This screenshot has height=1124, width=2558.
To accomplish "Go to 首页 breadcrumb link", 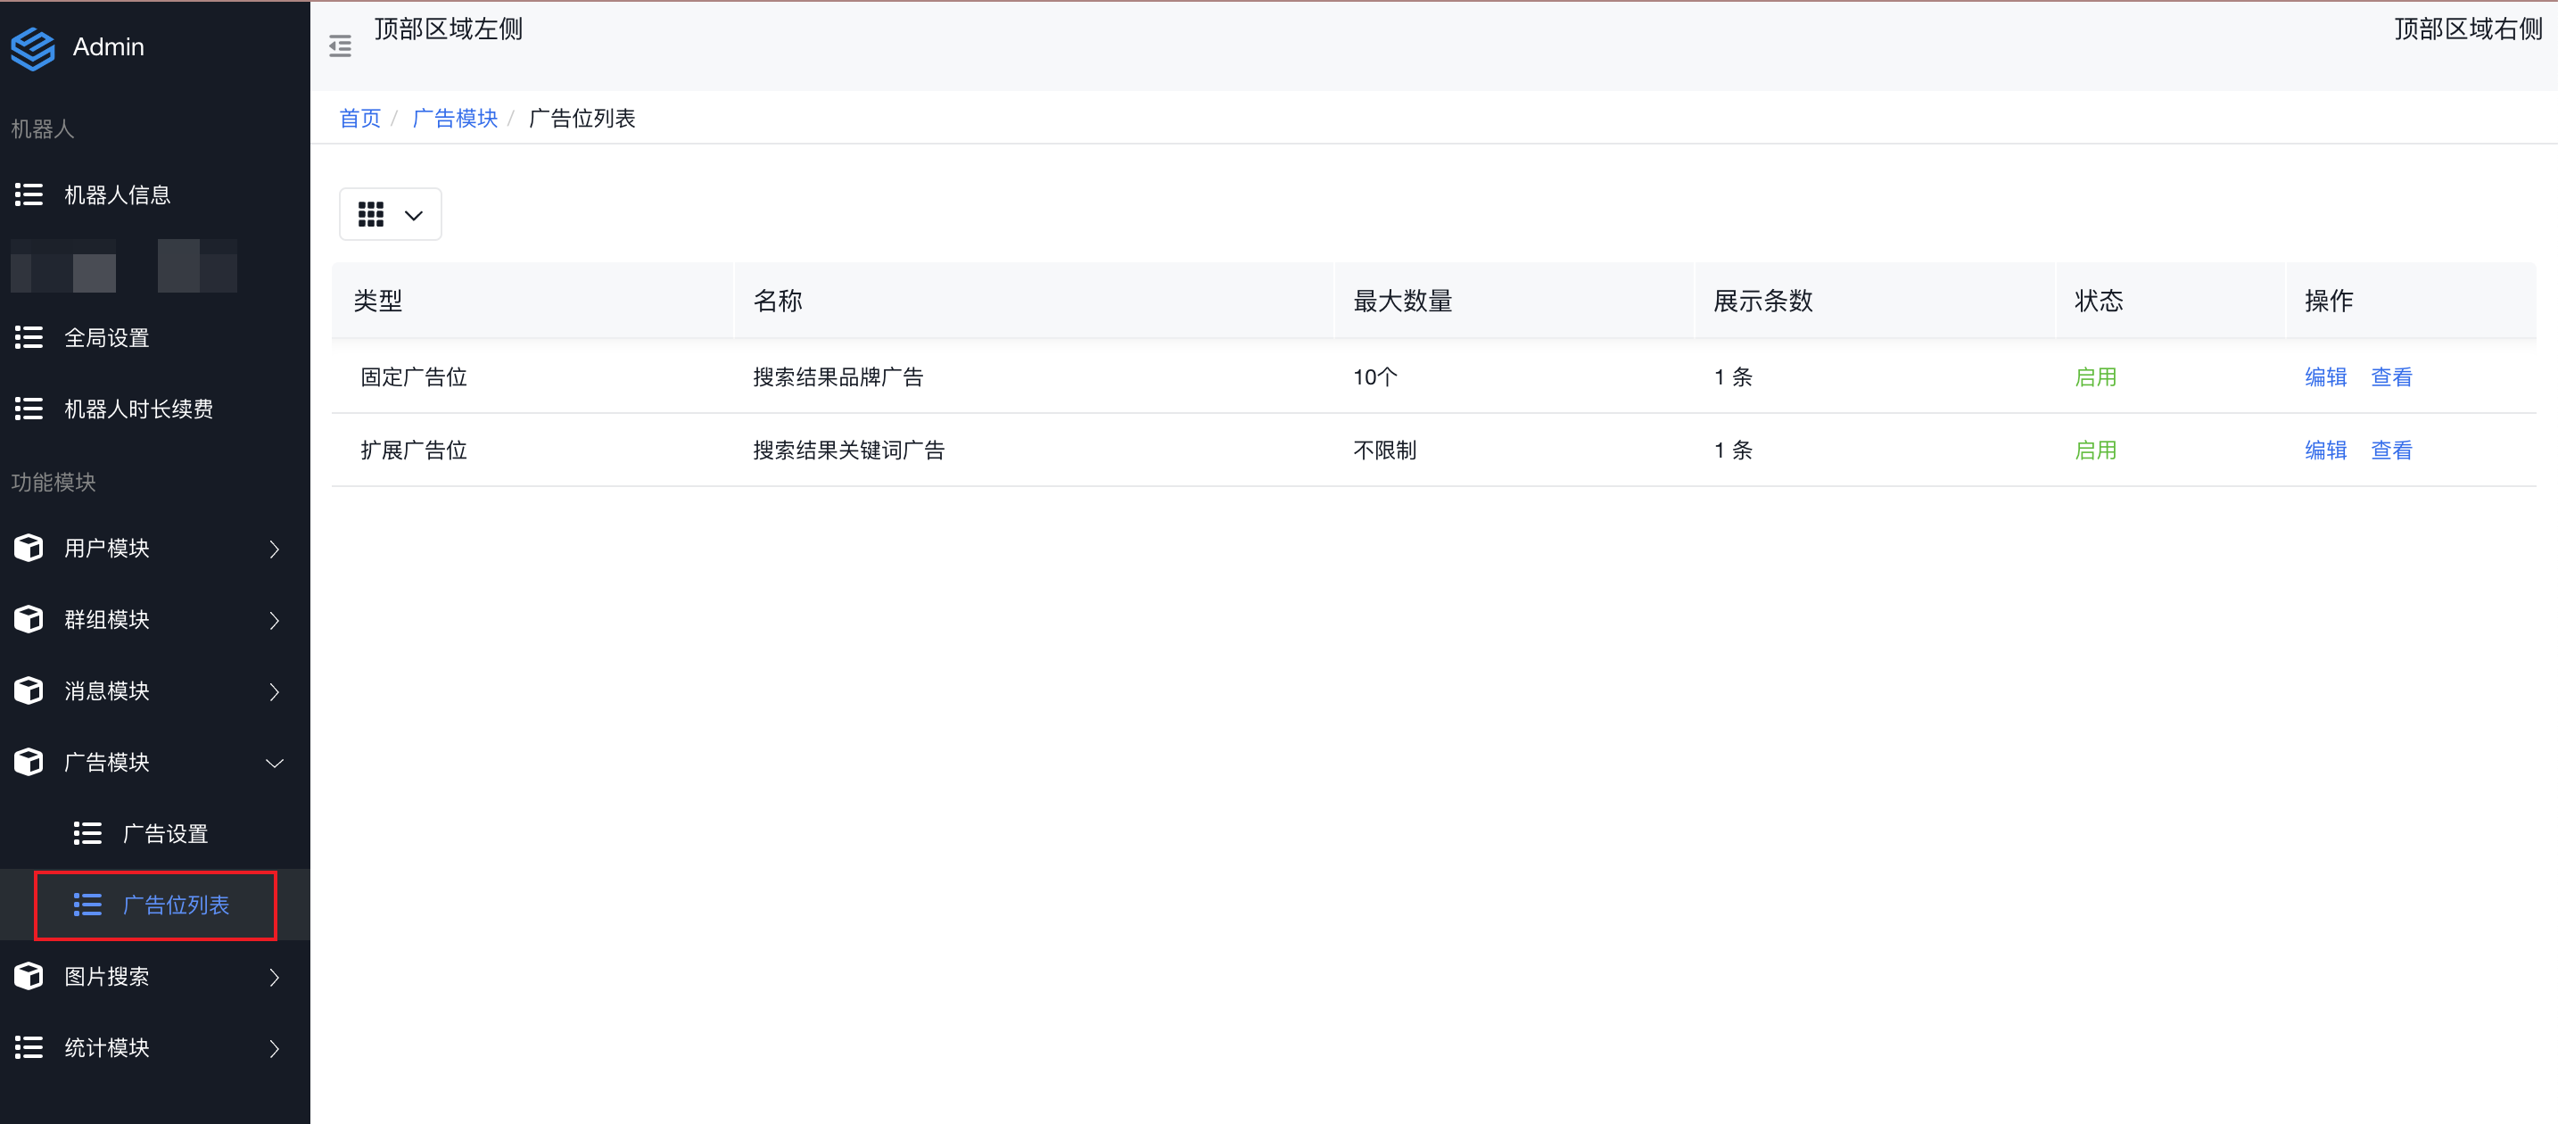I will click(x=359, y=120).
